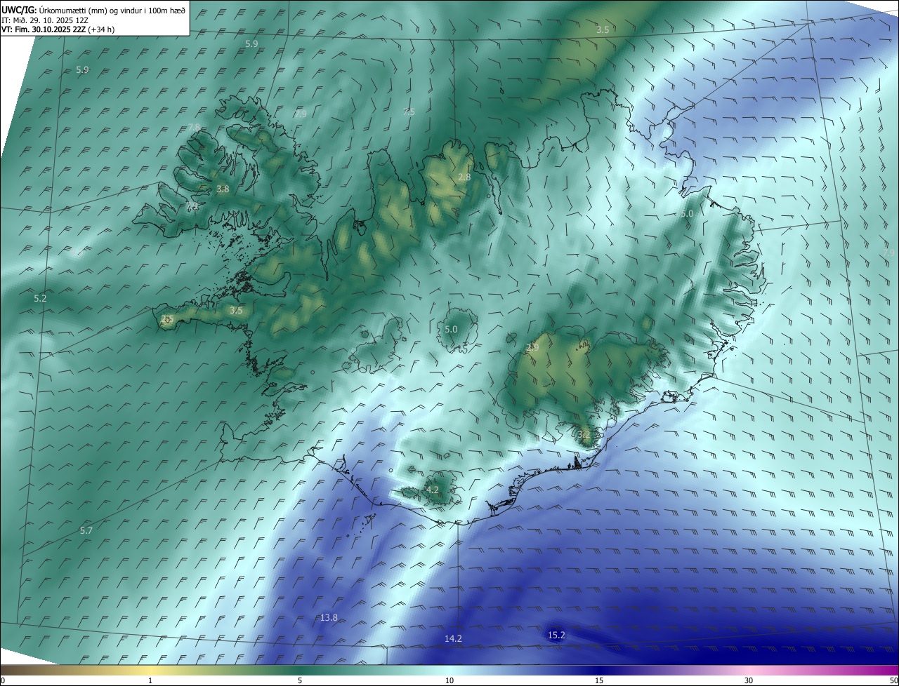Click the 14.2 value label on the map
This screenshot has width=899, height=686.
[454, 638]
